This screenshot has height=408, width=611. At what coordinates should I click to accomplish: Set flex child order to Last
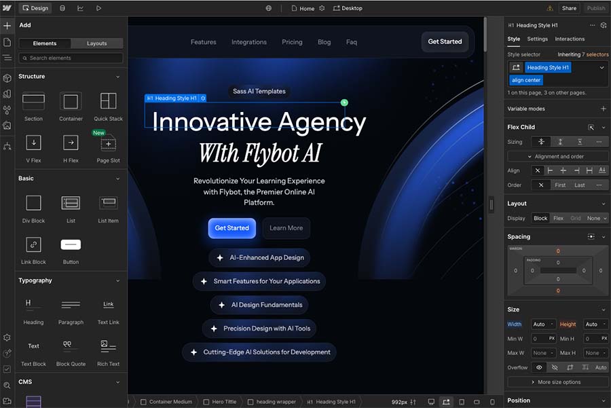click(x=580, y=185)
